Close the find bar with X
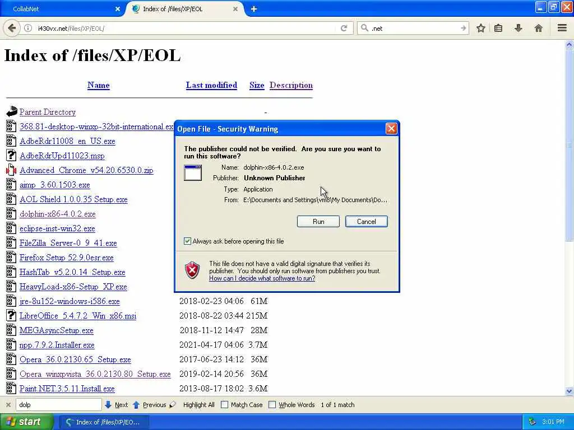 pyautogui.click(x=8, y=405)
